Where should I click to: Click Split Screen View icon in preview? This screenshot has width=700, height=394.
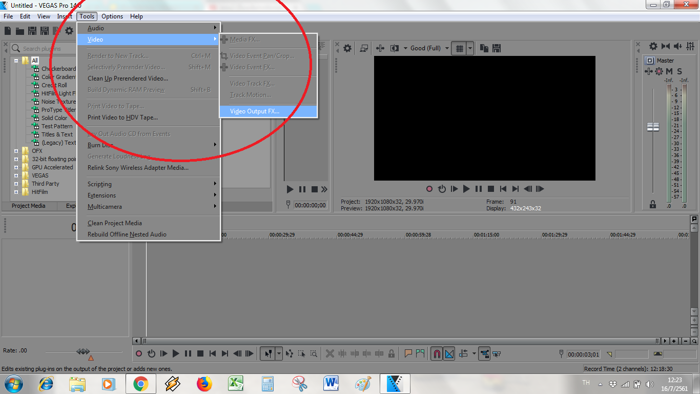[395, 48]
